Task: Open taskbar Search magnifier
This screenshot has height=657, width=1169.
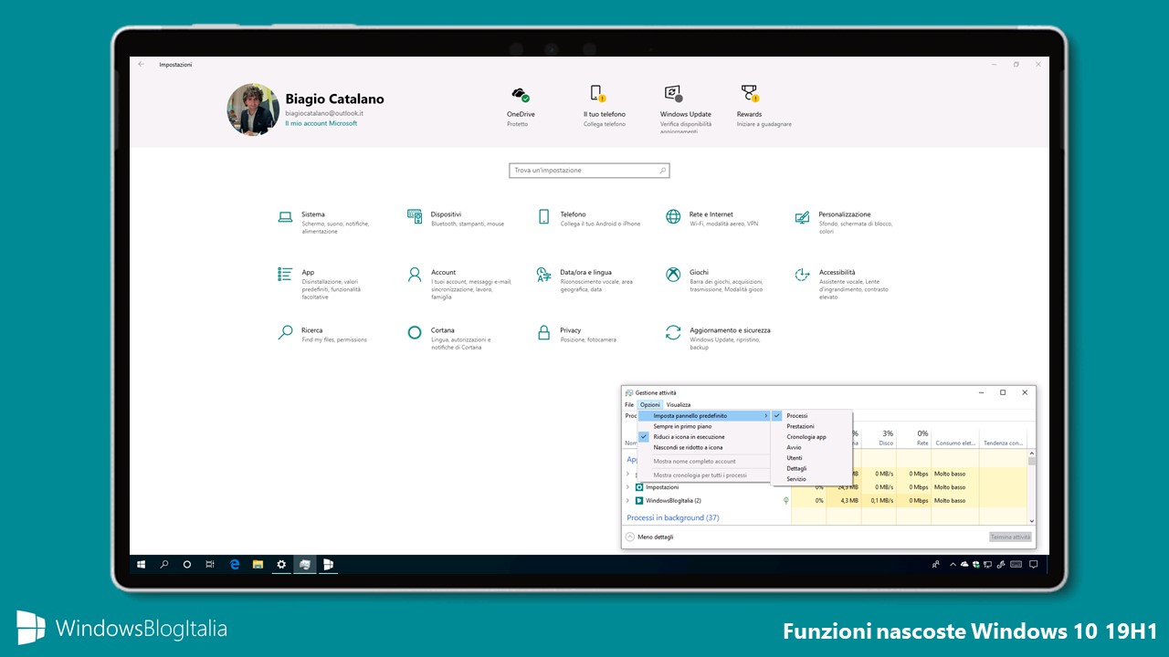Action: coord(164,565)
